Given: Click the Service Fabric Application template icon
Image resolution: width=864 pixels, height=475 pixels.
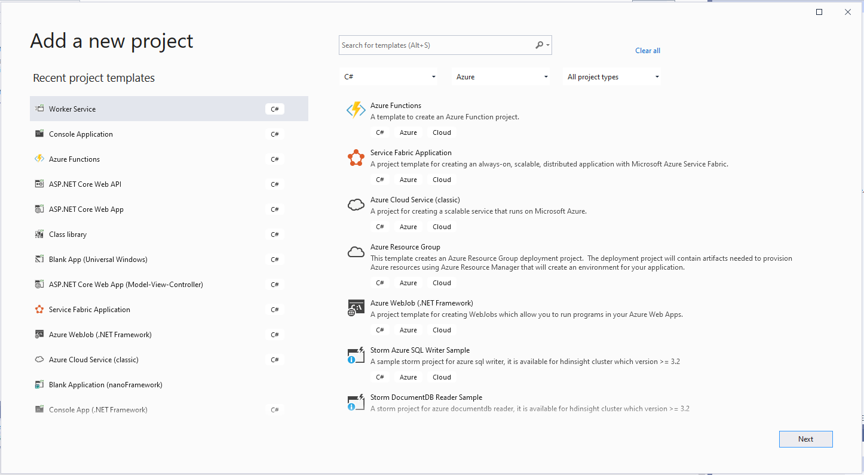Looking at the screenshot, I should pyautogui.click(x=356, y=158).
